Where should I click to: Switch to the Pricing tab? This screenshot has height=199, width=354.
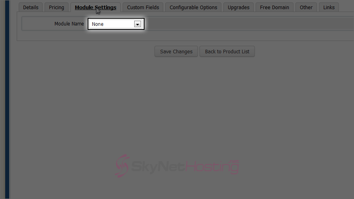pos(57,8)
